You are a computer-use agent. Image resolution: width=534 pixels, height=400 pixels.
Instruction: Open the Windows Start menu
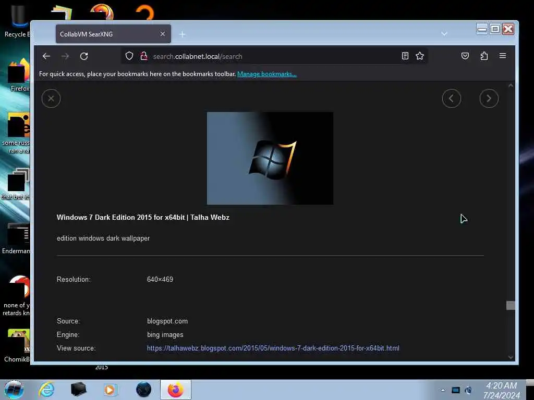[14, 390]
